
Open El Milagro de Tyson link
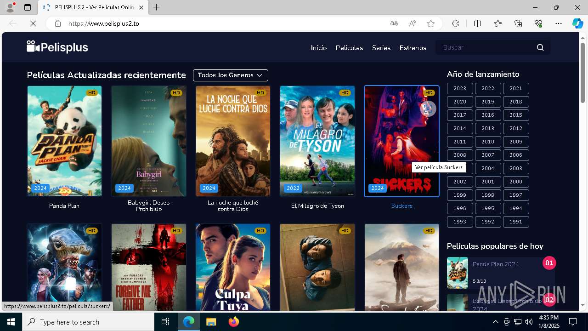point(317,205)
